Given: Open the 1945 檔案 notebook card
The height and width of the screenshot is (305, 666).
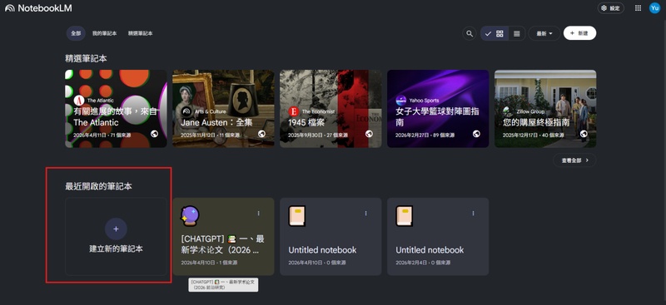Looking at the screenshot, I should tap(331, 109).
